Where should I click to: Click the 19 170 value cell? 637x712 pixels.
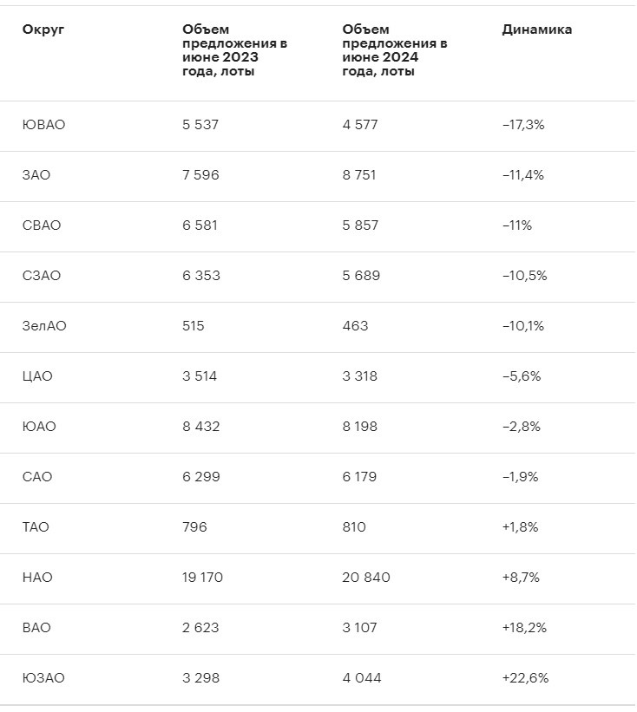(x=202, y=578)
